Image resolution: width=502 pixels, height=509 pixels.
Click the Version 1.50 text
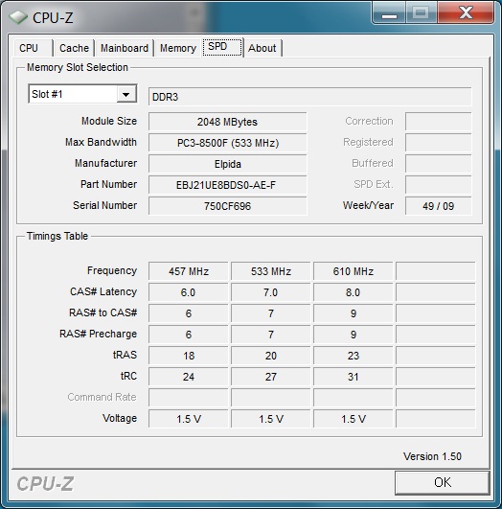(x=432, y=456)
